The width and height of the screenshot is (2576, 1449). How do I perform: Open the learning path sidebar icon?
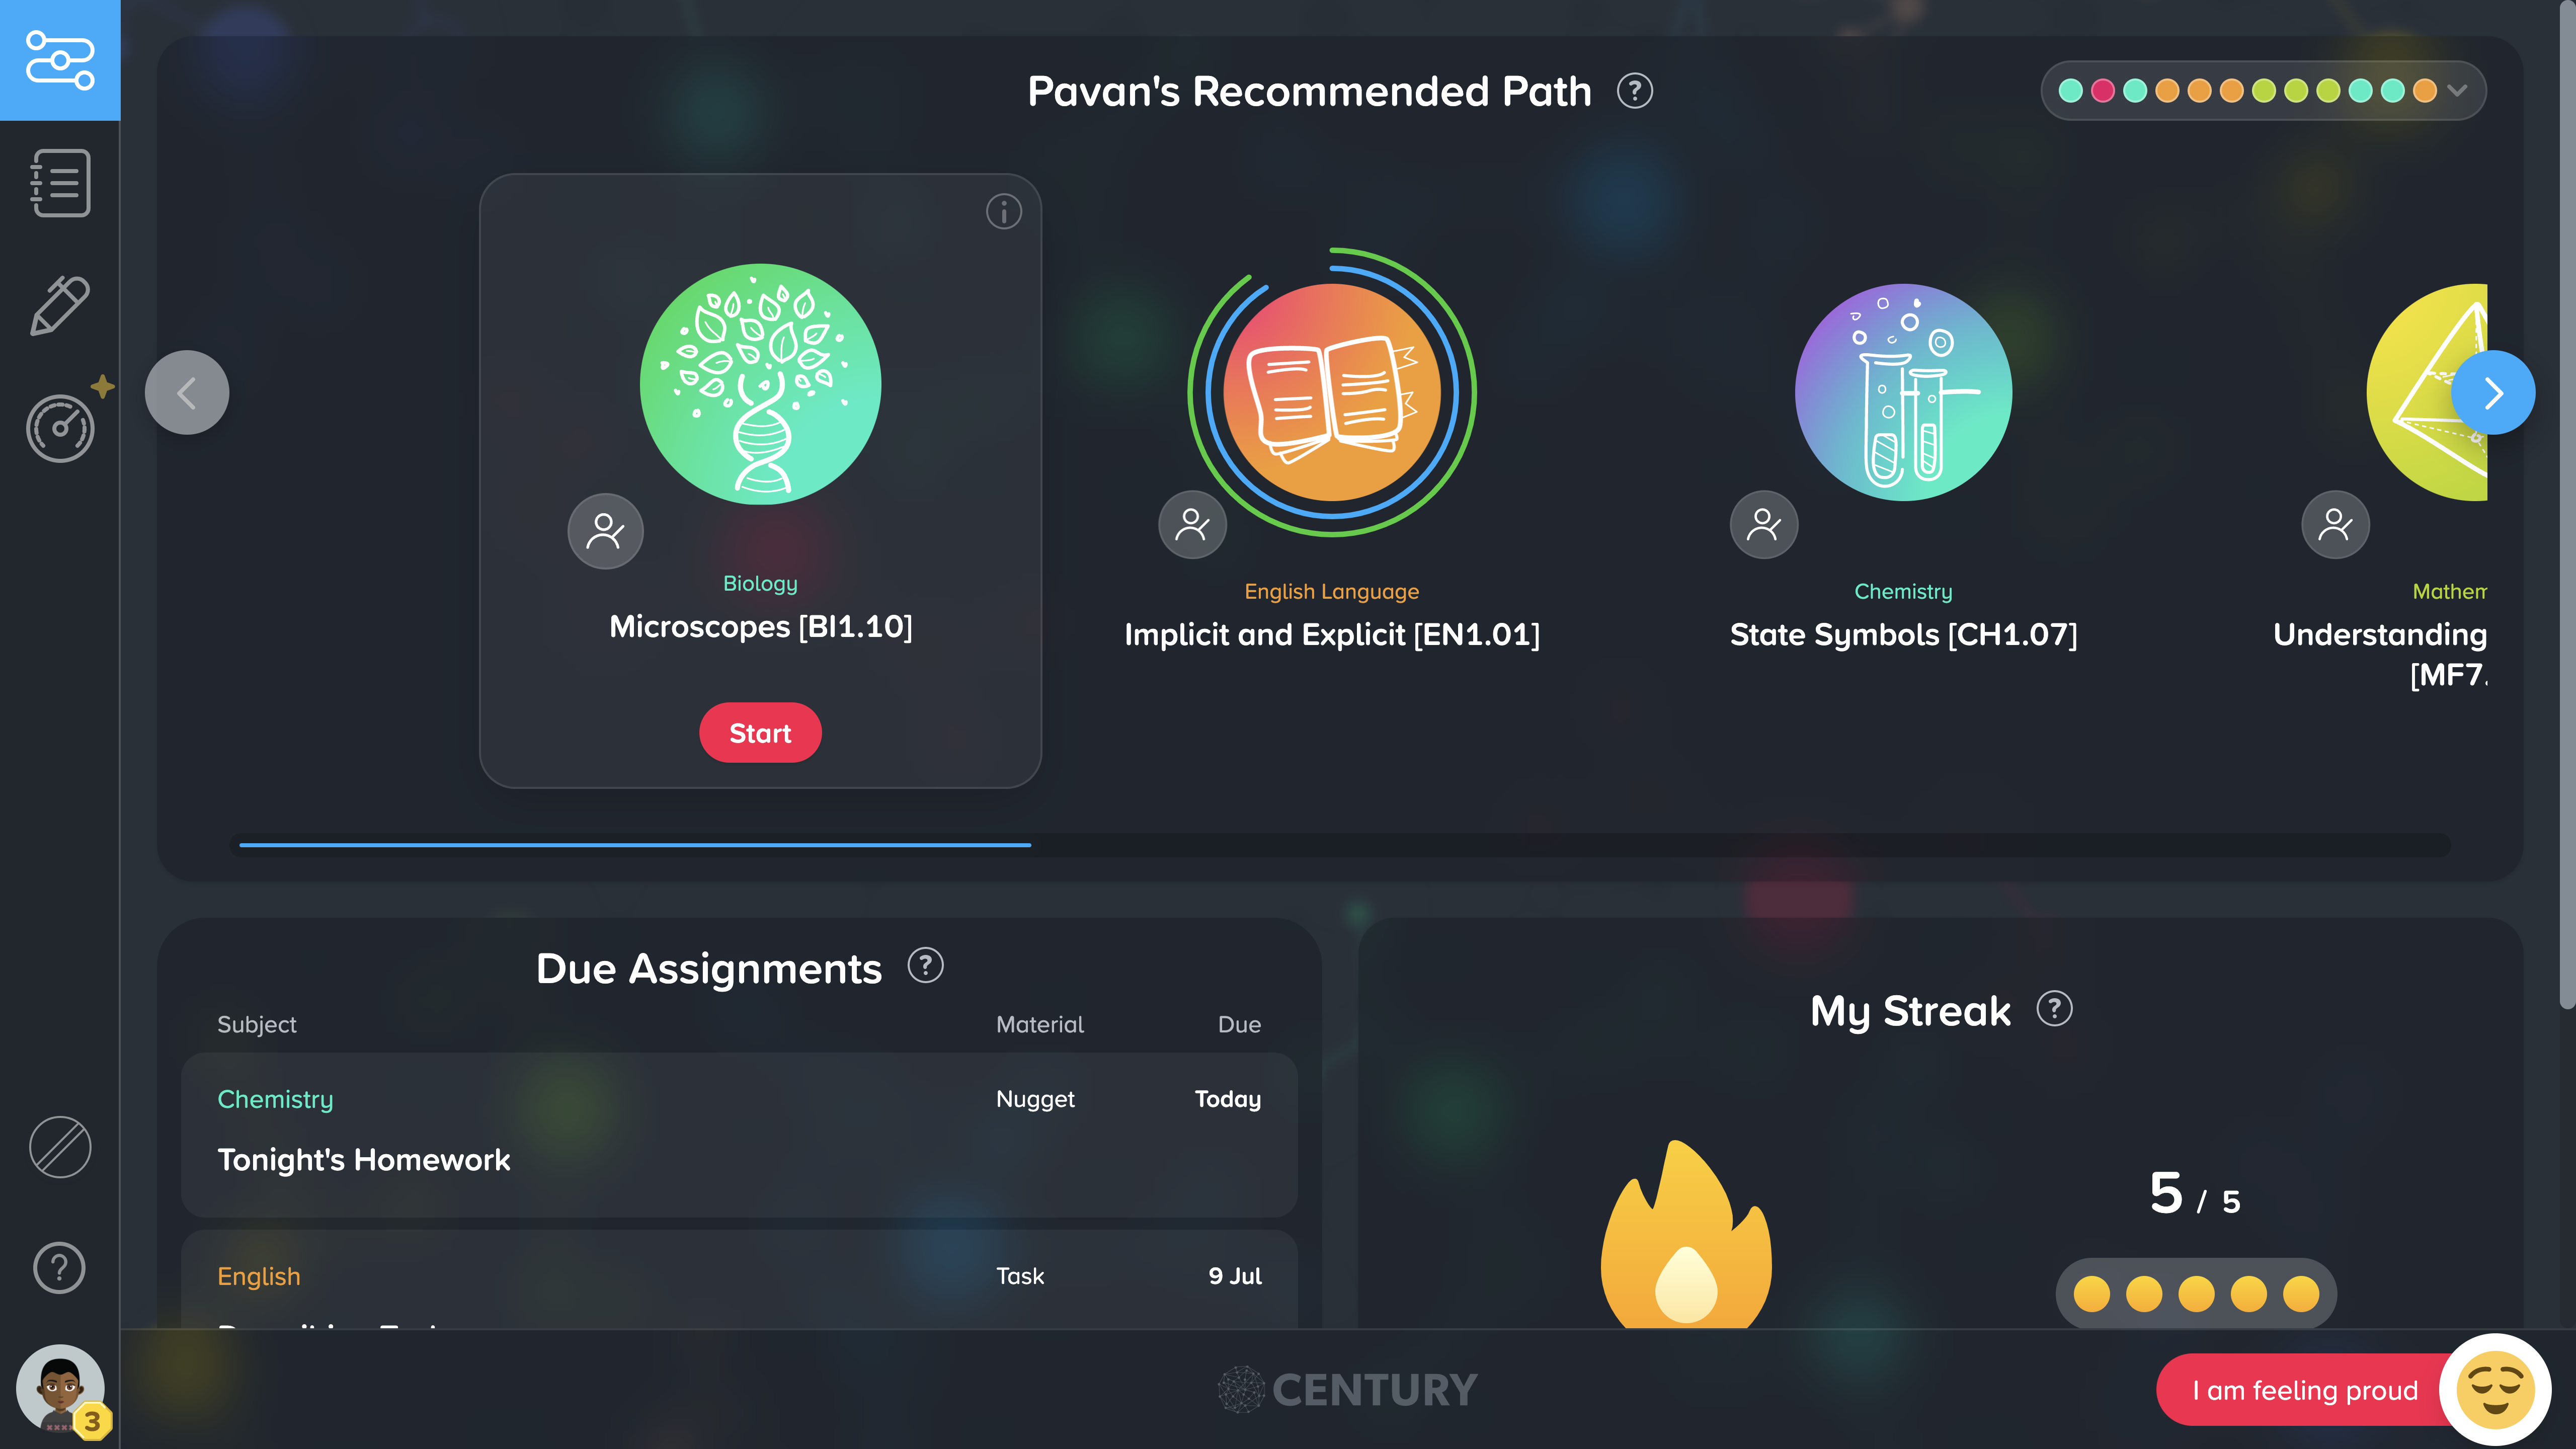[60, 60]
